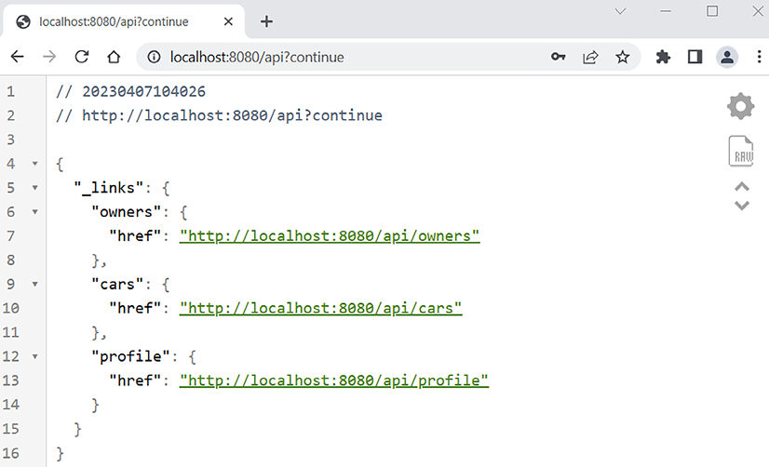This screenshot has height=467, width=769.
Task: Collapse the root object on line 4
Action: tap(35, 164)
